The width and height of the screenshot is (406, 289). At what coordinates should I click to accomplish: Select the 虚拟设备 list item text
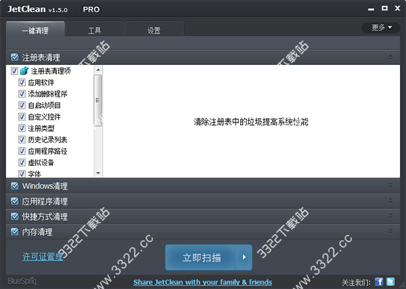pos(41,162)
